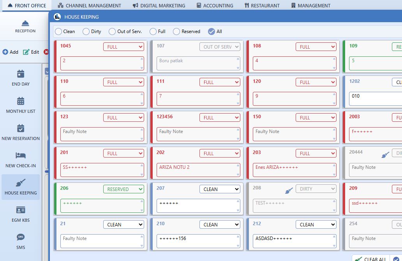
Task: Click the Edit pencil icon
Action: tap(26, 52)
